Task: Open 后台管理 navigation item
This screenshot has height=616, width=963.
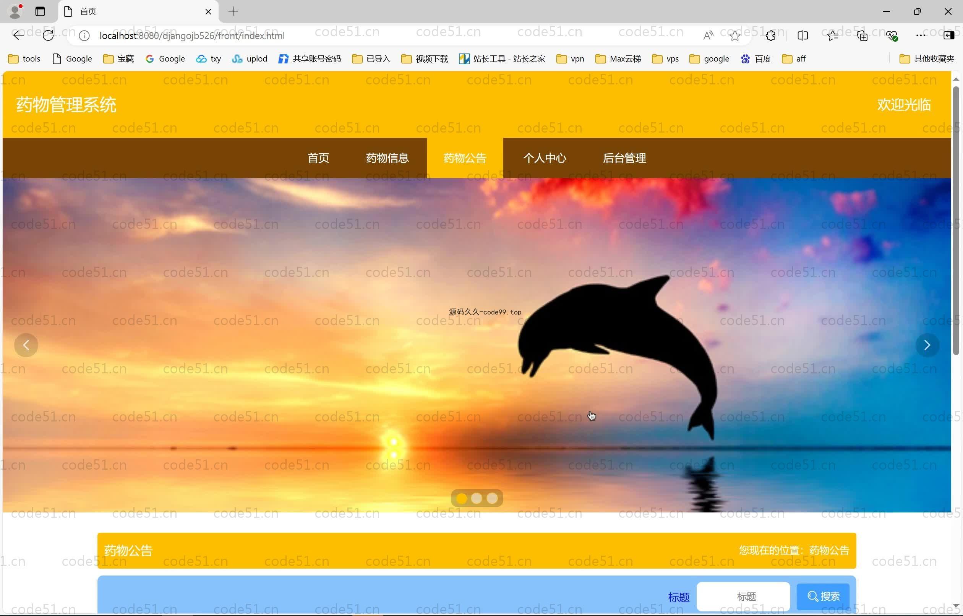Action: click(x=624, y=158)
